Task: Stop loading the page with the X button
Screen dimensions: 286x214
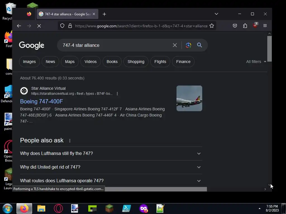Action: 39,26
